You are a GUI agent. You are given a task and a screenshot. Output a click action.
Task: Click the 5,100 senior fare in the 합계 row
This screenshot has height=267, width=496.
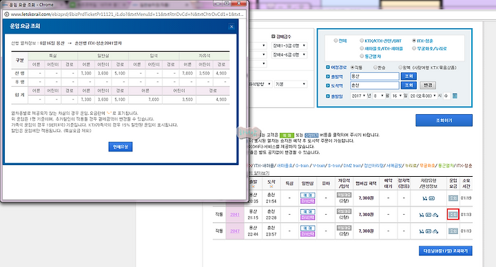120,99
